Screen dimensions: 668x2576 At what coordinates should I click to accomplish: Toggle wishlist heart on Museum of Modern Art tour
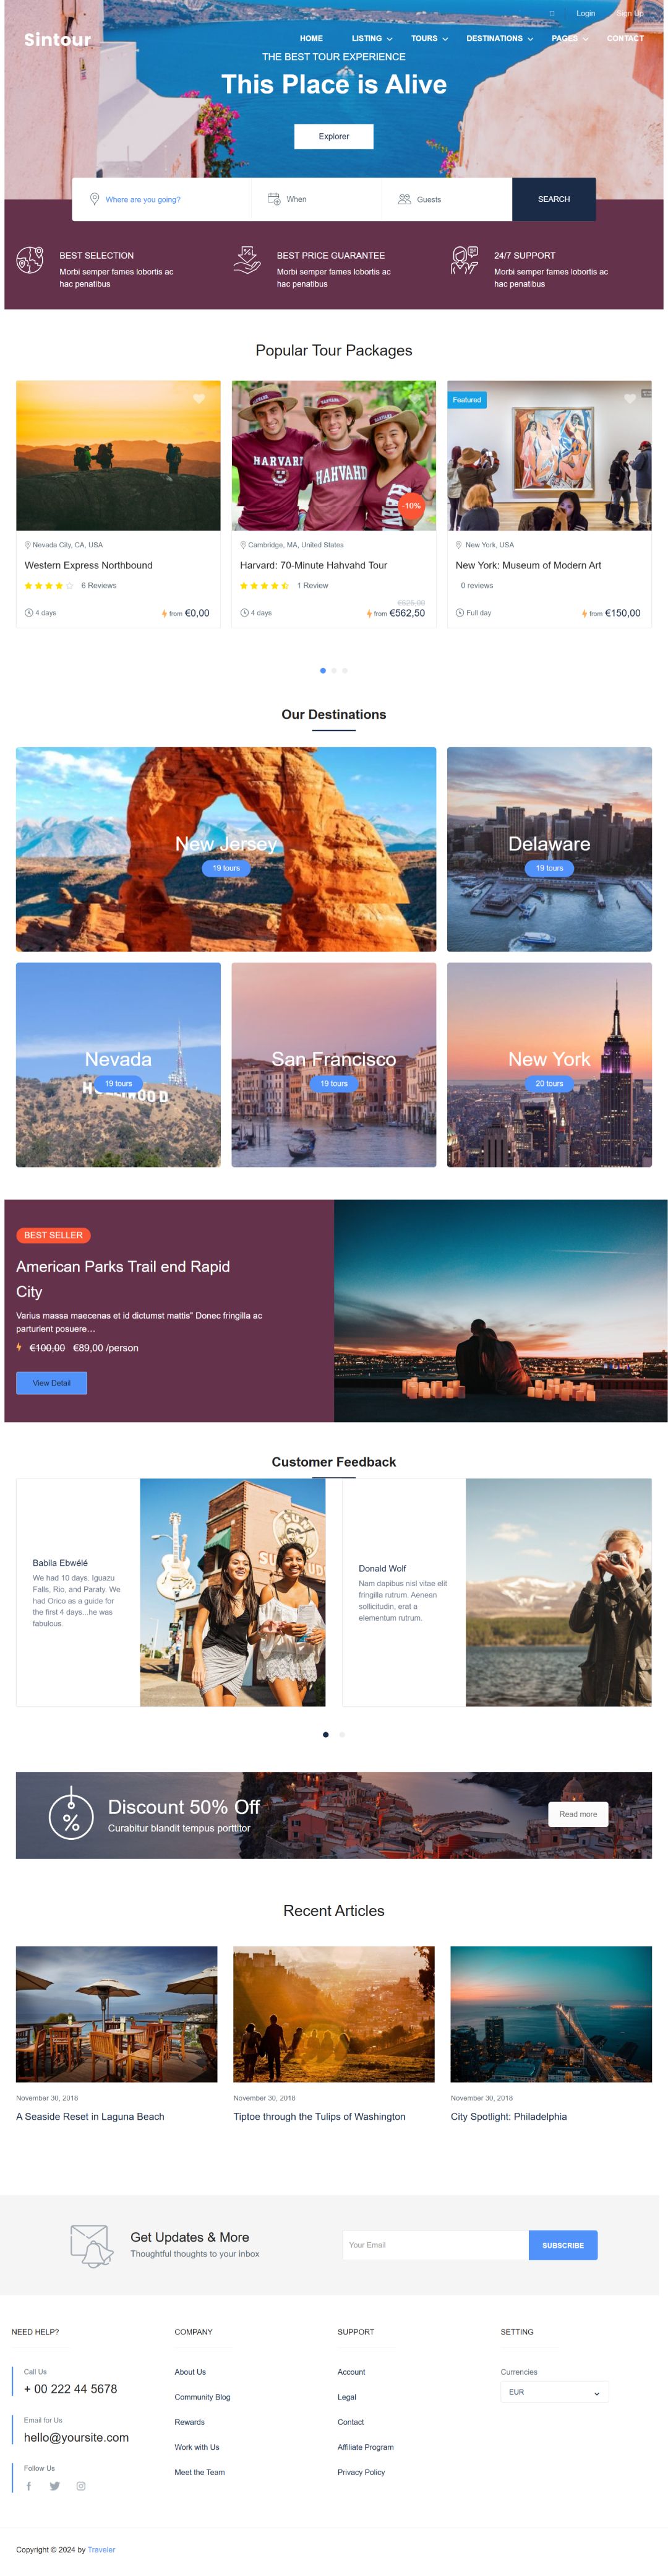pos(630,398)
